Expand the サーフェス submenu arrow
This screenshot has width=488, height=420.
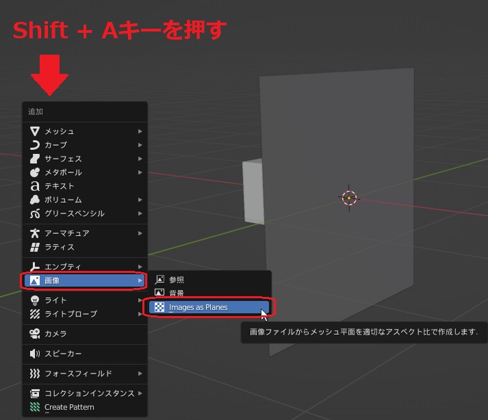click(x=140, y=159)
